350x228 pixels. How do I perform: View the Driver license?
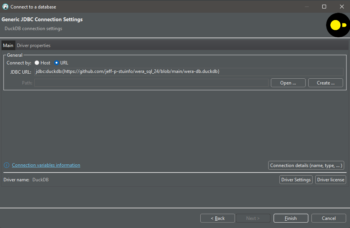[x=331, y=180]
